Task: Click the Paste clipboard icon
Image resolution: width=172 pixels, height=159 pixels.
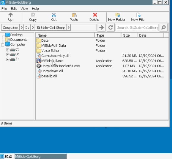Action: click(x=74, y=15)
